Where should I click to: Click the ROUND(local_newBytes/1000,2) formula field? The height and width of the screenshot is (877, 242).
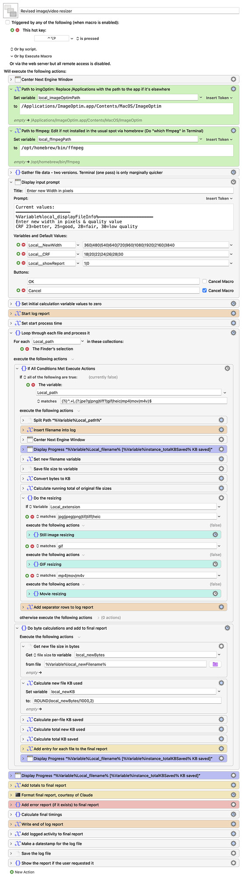tap(127, 700)
